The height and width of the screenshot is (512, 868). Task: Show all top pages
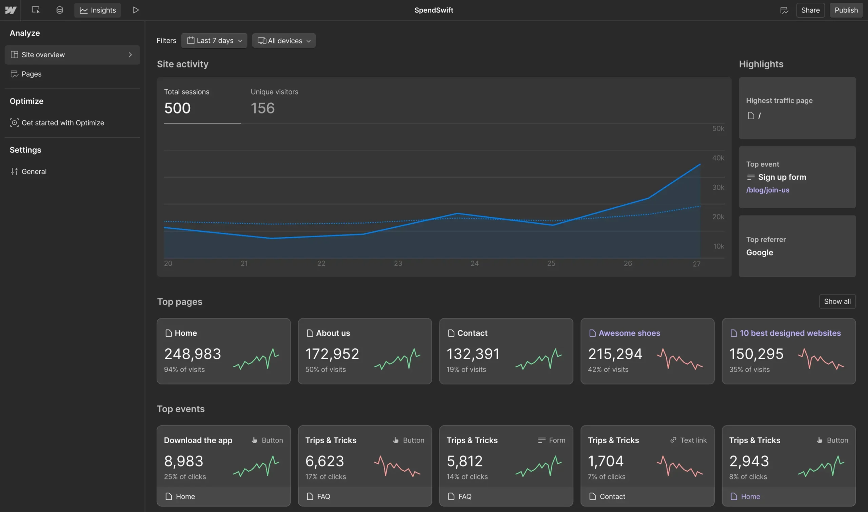click(x=837, y=301)
